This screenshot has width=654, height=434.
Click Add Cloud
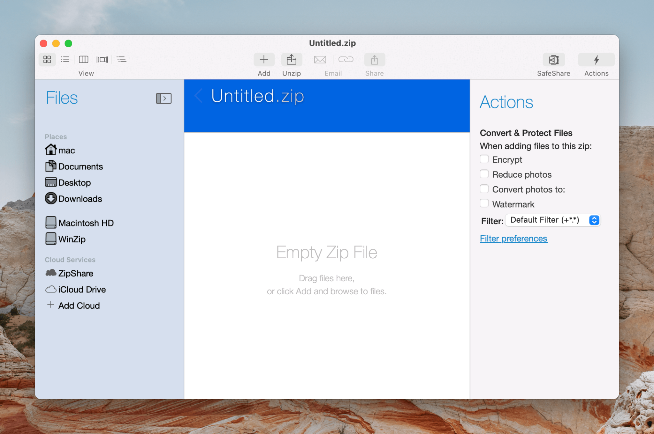[79, 305]
